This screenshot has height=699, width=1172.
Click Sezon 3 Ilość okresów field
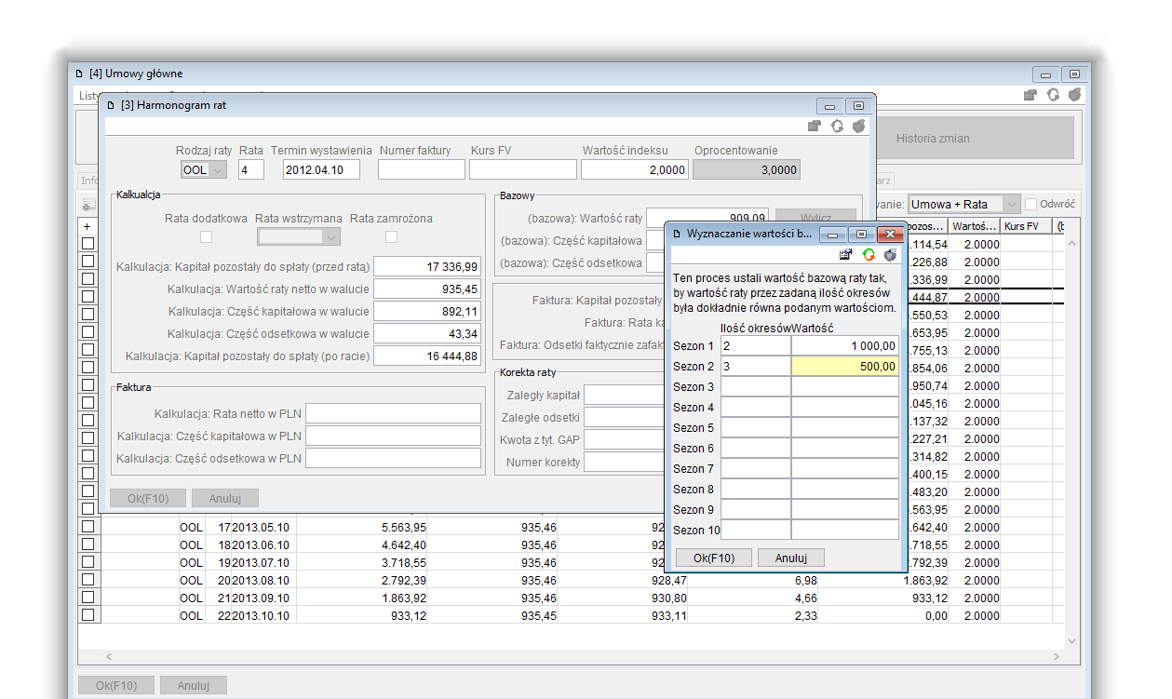755,386
